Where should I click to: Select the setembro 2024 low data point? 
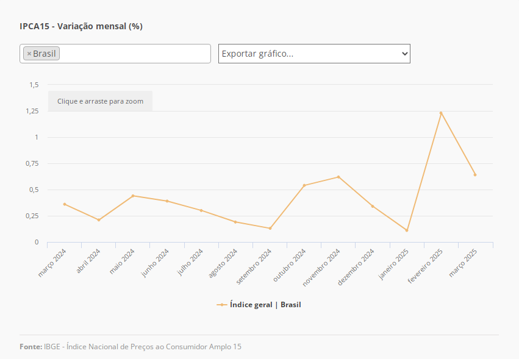[270, 229]
